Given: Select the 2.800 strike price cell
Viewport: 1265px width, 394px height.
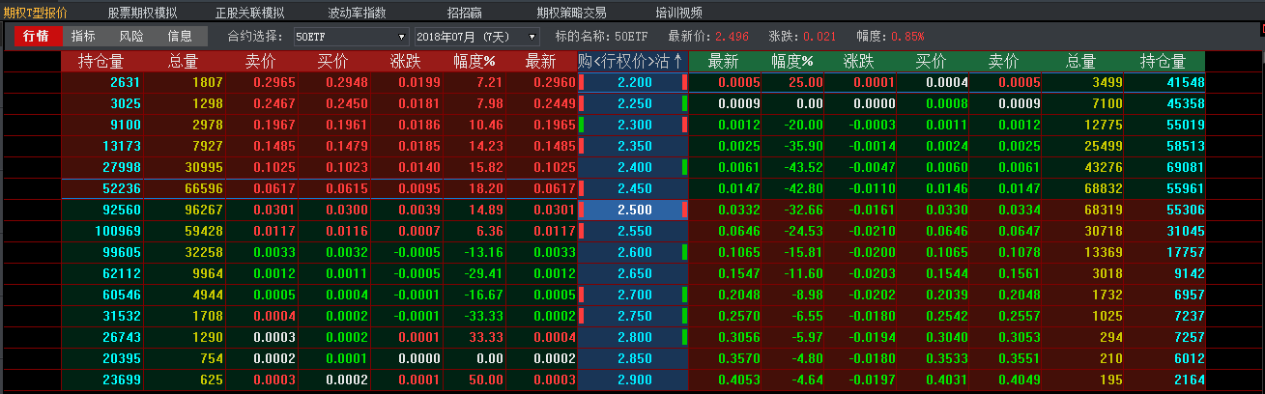Looking at the screenshot, I should (633, 337).
